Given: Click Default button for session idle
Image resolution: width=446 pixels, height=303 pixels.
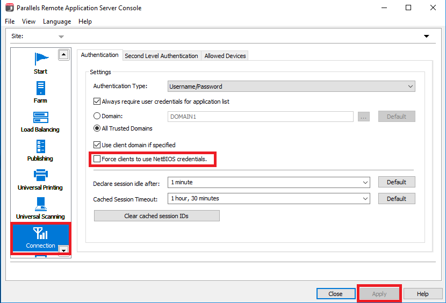Looking at the screenshot, I should [397, 182].
